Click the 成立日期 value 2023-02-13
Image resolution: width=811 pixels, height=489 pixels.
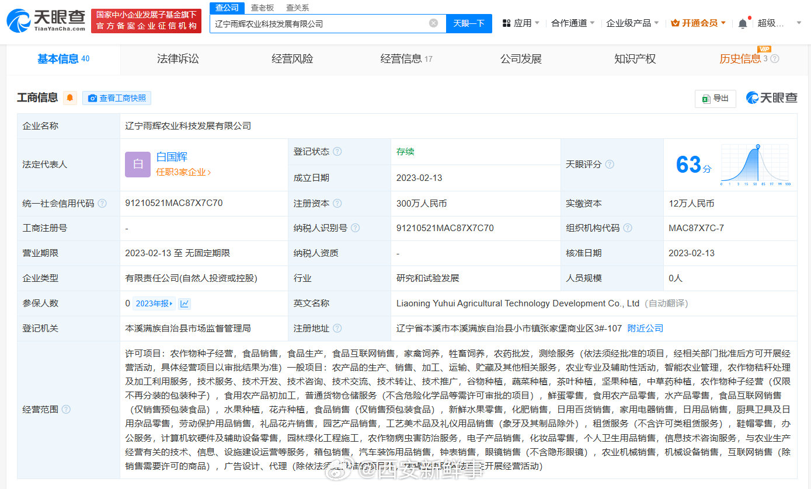[419, 178]
